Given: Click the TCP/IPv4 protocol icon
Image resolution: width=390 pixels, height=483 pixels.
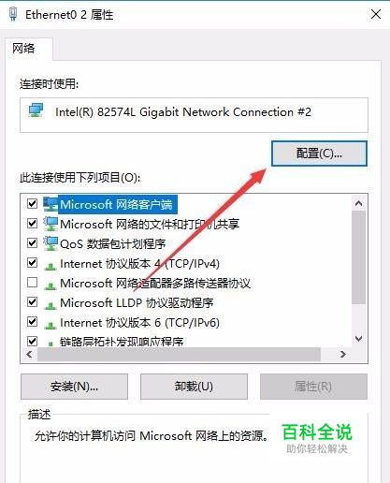Looking at the screenshot, I should coord(51,266).
